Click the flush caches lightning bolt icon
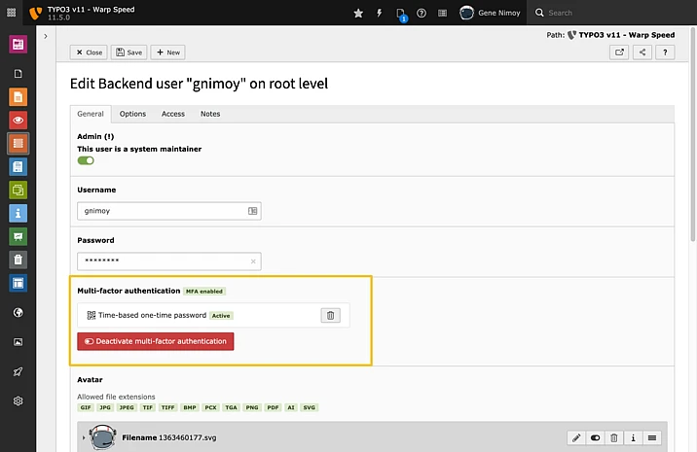 [380, 14]
